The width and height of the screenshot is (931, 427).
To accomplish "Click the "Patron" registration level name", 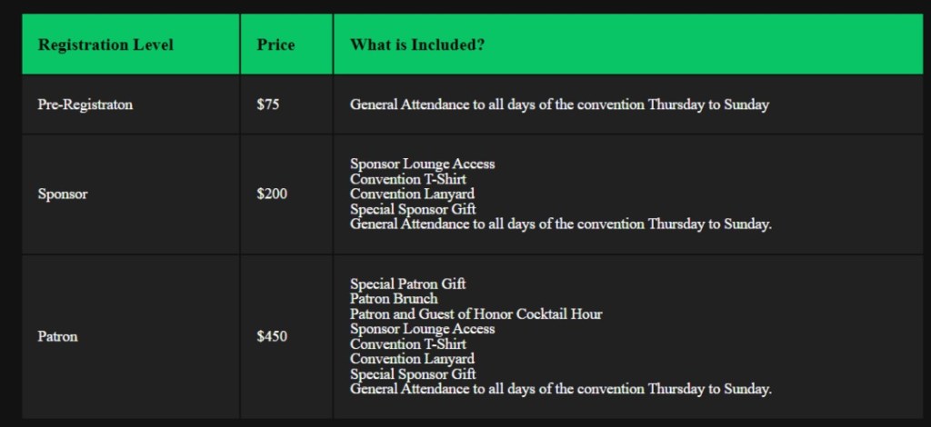I will tap(58, 336).
